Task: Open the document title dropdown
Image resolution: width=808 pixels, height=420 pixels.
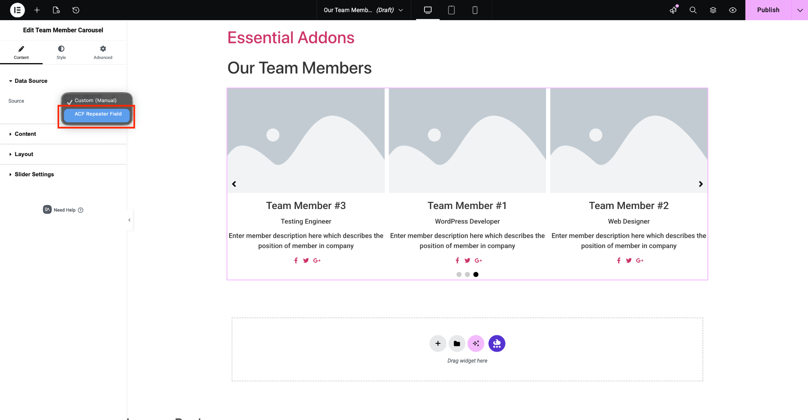Action: (363, 10)
